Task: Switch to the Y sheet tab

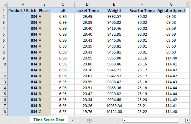Action: [72, 120]
